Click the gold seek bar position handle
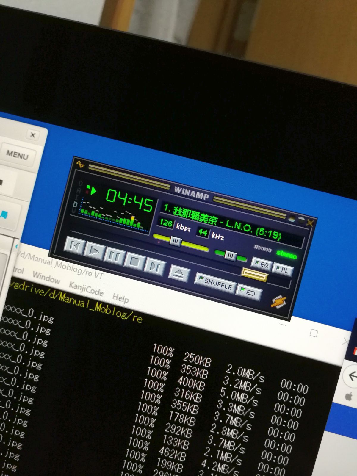357x476 pixels. (254, 275)
